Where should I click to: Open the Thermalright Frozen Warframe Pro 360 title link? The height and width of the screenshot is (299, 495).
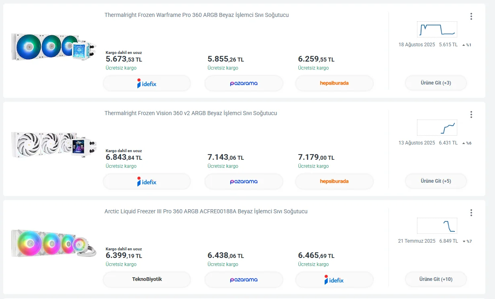coord(196,15)
